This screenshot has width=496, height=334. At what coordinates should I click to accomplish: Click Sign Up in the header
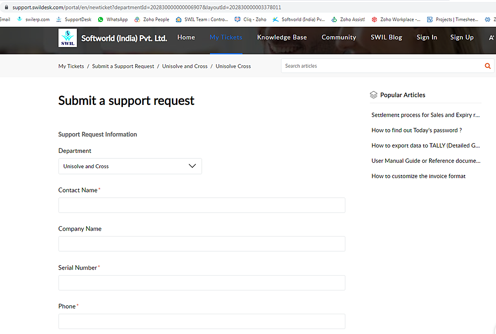[x=462, y=37]
